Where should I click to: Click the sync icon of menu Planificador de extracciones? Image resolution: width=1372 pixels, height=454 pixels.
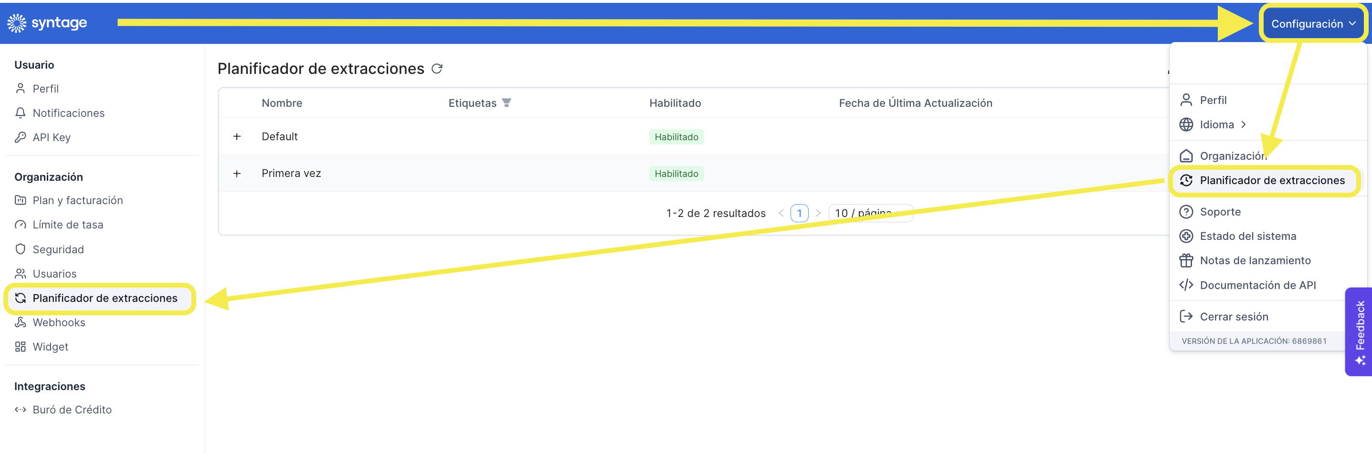[x=1186, y=180]
